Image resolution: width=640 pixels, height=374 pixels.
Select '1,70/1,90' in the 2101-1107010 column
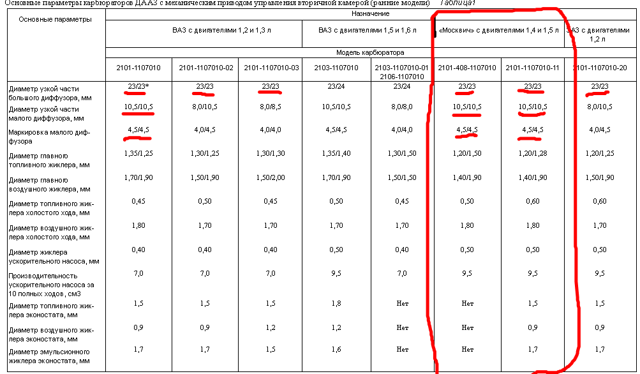click(138, 177)
